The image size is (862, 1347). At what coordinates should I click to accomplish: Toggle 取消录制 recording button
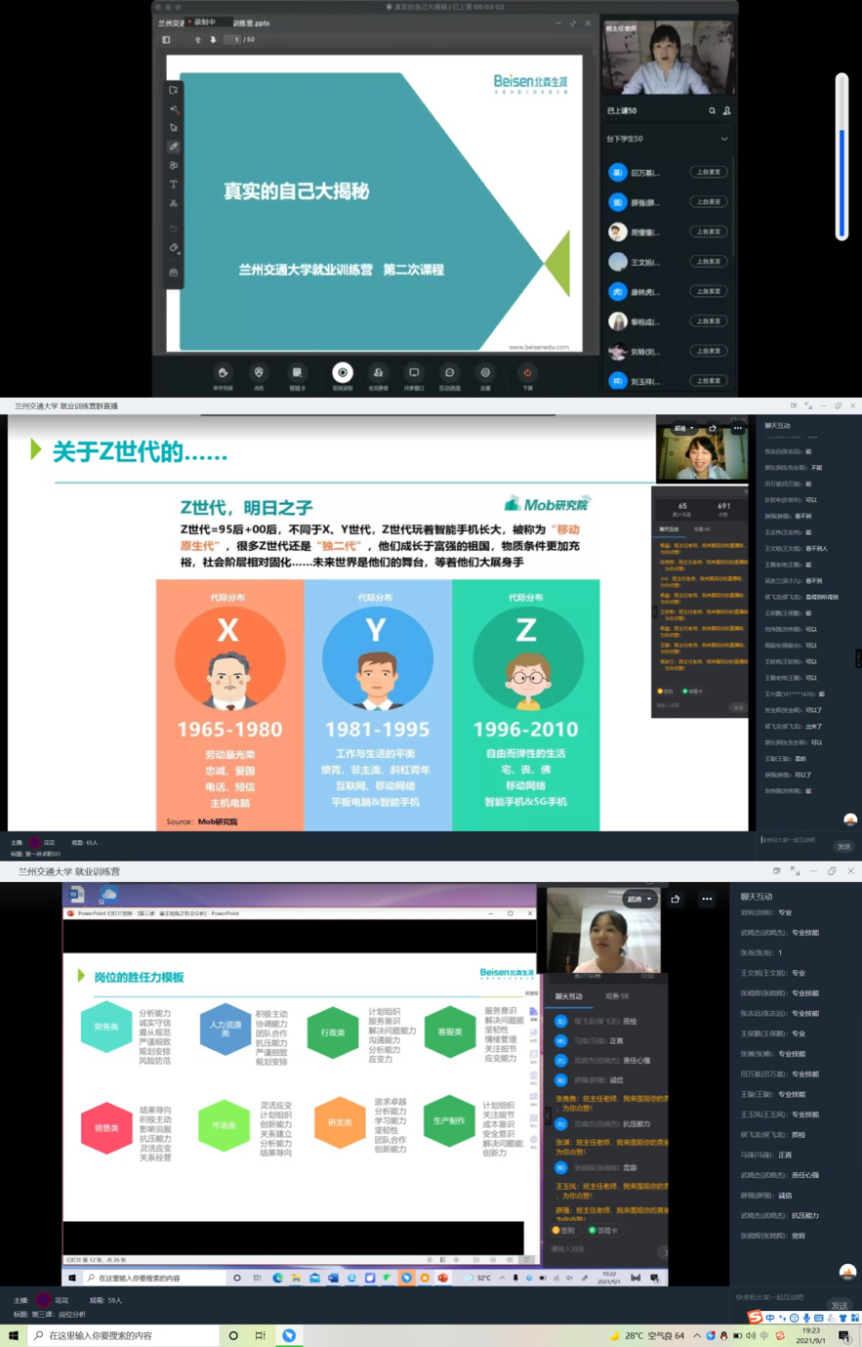342,375
